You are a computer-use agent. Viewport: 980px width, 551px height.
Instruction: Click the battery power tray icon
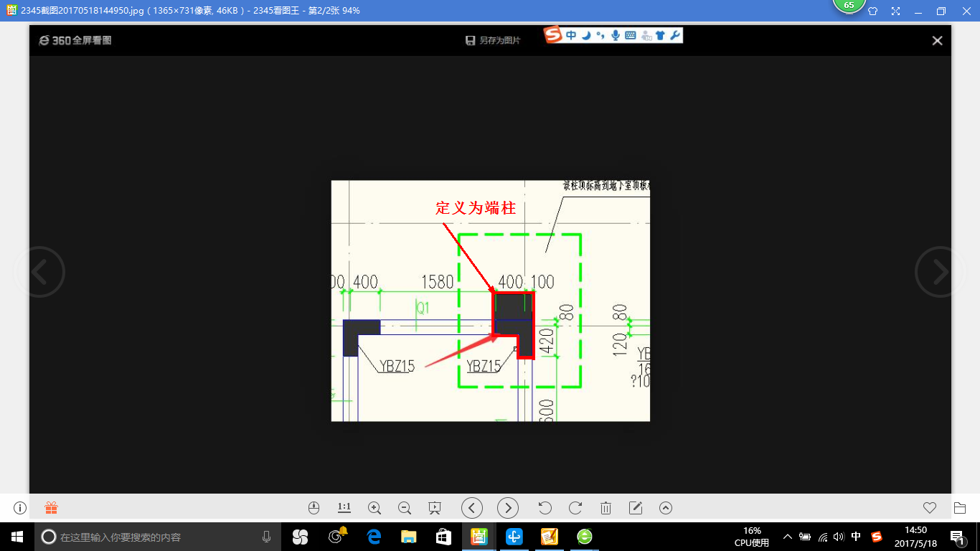point(805,537)
